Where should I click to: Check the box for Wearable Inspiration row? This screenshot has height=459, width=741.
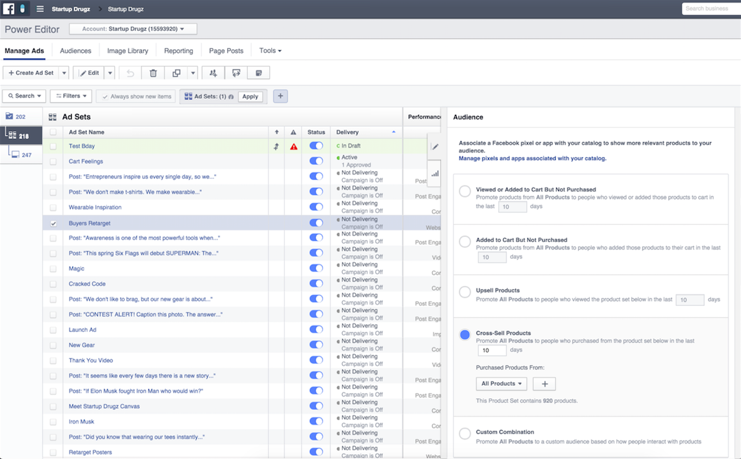[x=54, y=207]
